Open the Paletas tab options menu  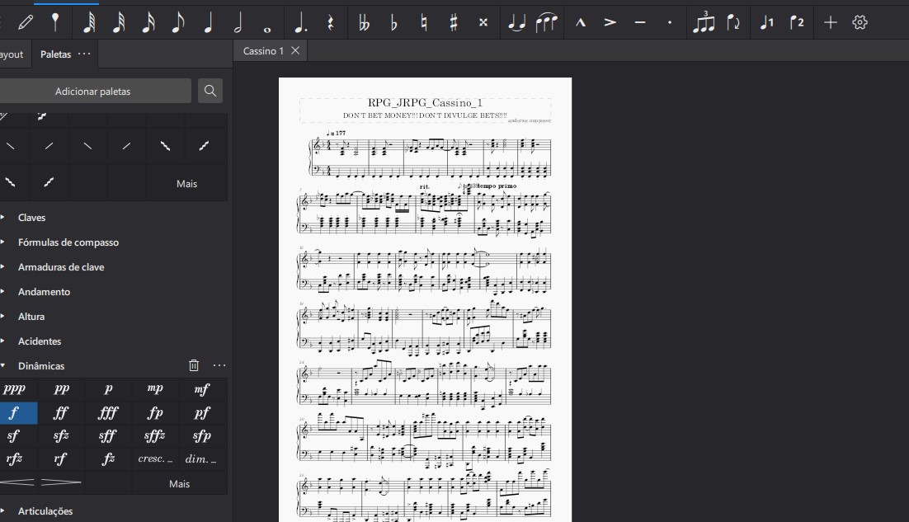click(x=84, y=54)
